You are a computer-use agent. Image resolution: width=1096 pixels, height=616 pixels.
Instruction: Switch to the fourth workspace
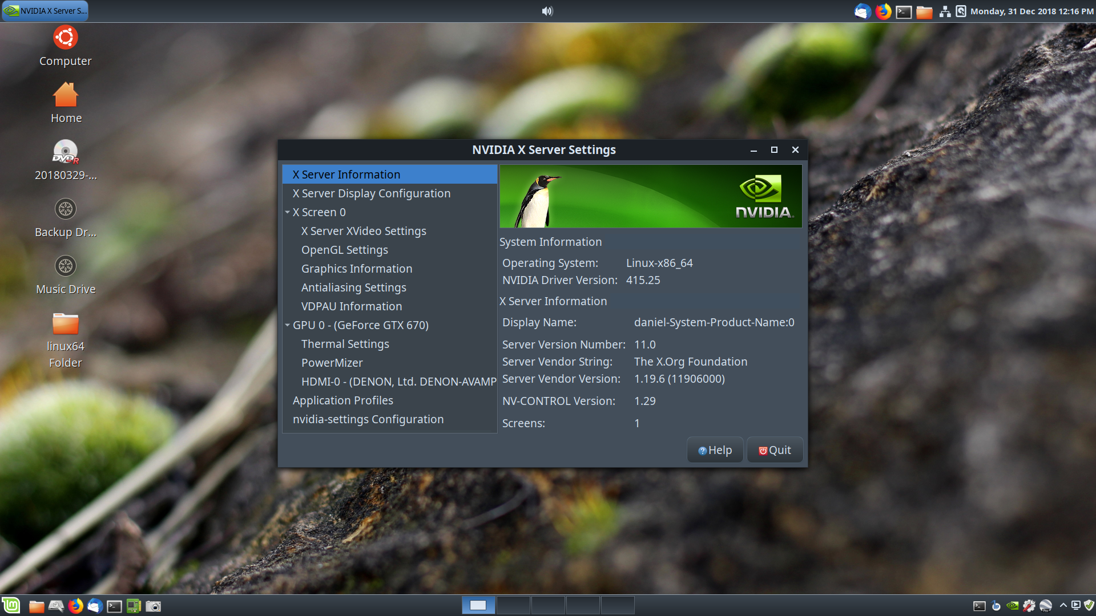click(x=583, y=605)
